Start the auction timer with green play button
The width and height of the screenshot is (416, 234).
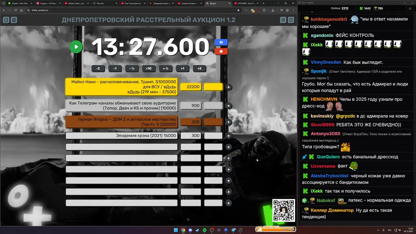coord(76,47)
